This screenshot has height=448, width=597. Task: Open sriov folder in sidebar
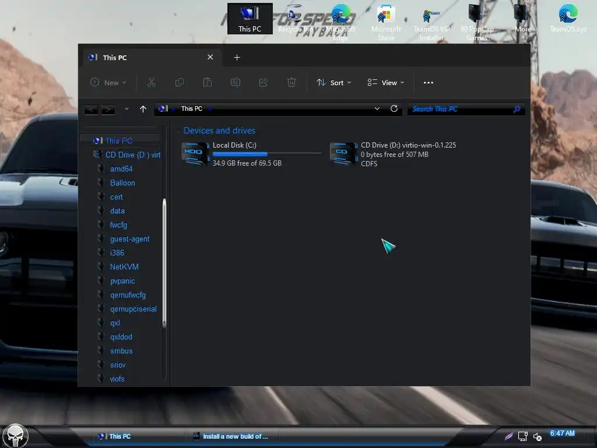[x=118, y=365]
